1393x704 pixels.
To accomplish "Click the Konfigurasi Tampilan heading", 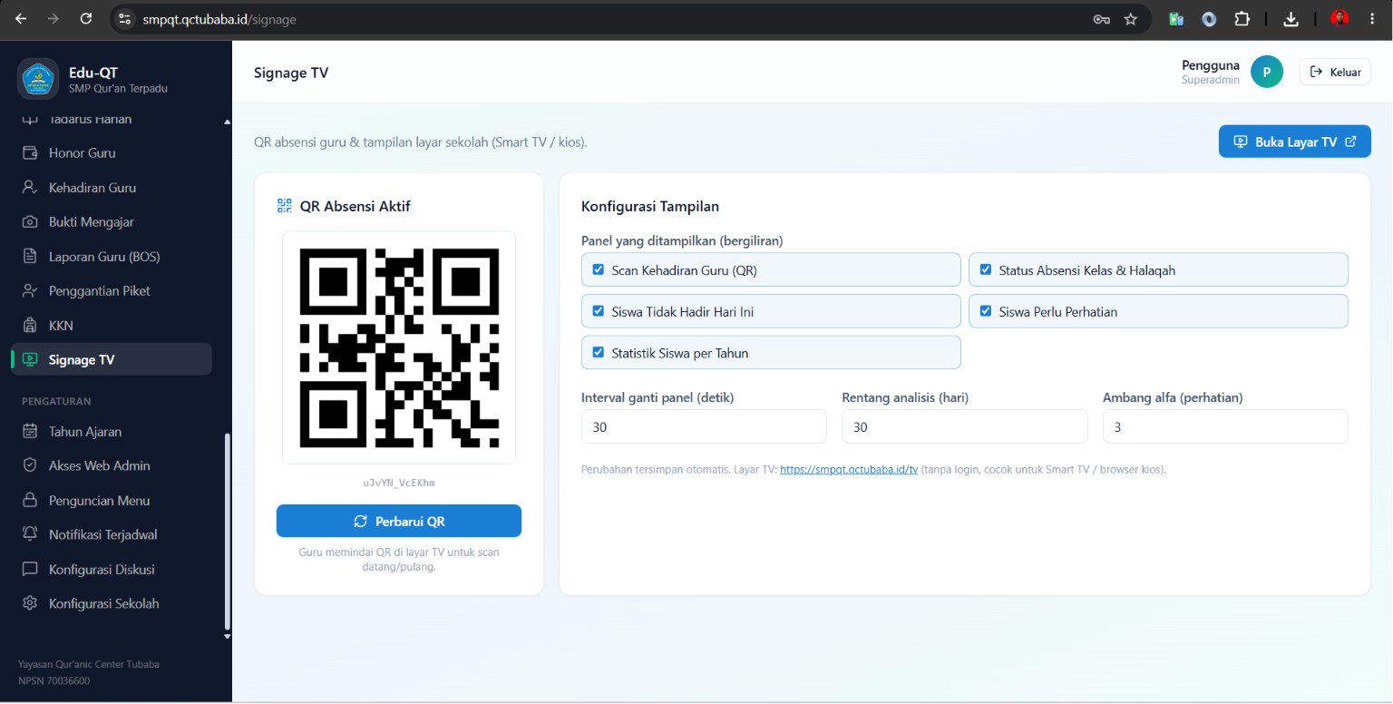I will coord(650,206).
